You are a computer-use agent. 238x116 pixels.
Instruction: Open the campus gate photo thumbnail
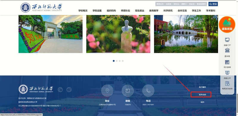pos(51,34)
